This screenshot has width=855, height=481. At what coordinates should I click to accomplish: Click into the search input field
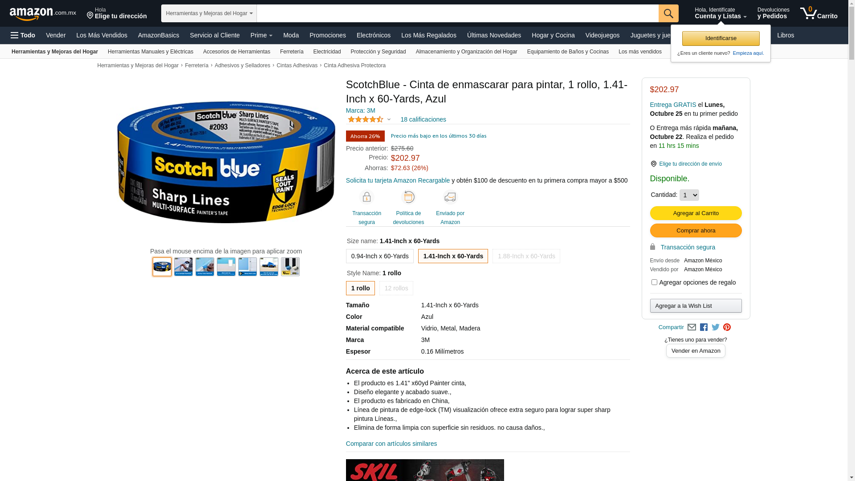(457, 13)
